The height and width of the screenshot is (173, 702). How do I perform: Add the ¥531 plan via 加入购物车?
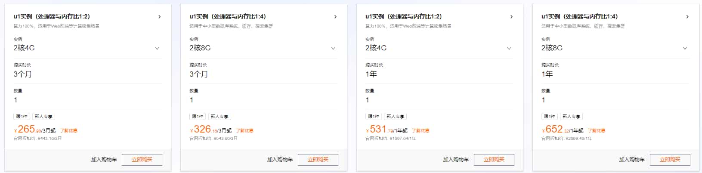tap(456, 160)
